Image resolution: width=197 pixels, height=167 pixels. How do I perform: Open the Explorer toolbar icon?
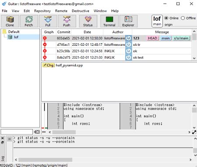[128, 21]
